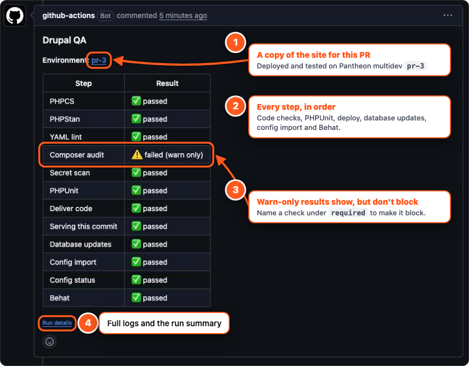Screen dimensions: 469x366
Task: Click the passed text in Config import row
Action: pos(155,262)
